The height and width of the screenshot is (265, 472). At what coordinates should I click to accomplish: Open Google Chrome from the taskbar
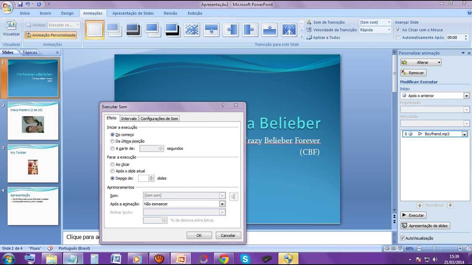click(223, 259)
